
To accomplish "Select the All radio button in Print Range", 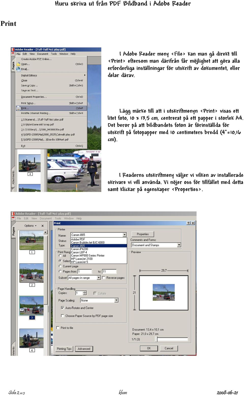I will pos(60,255).
